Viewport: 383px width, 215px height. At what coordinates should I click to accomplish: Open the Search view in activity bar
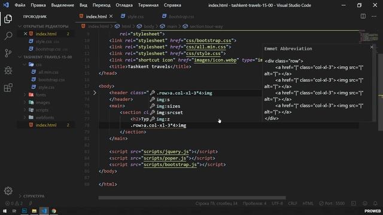click(x=8, y=36)
